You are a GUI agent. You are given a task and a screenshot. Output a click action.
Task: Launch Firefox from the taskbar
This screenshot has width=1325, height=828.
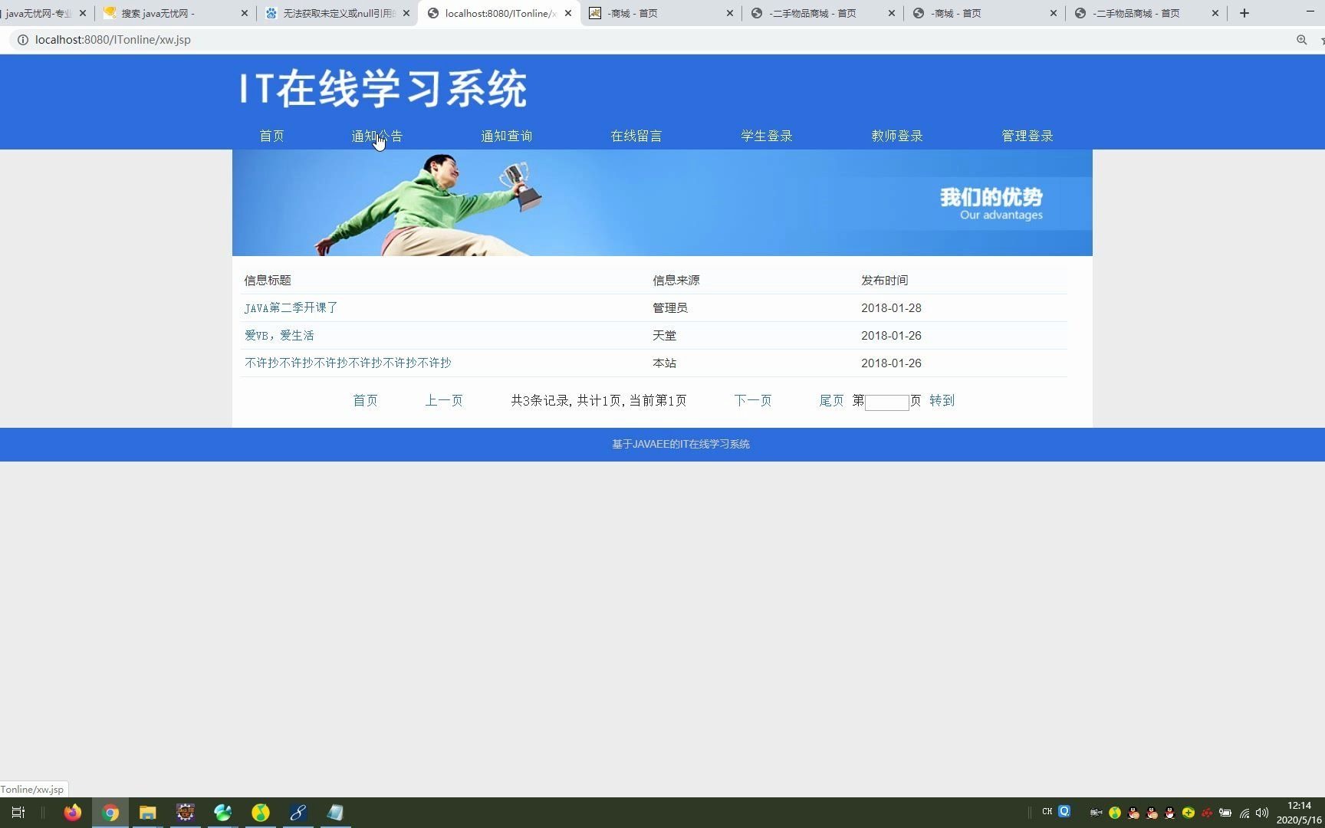click(72, 812)
